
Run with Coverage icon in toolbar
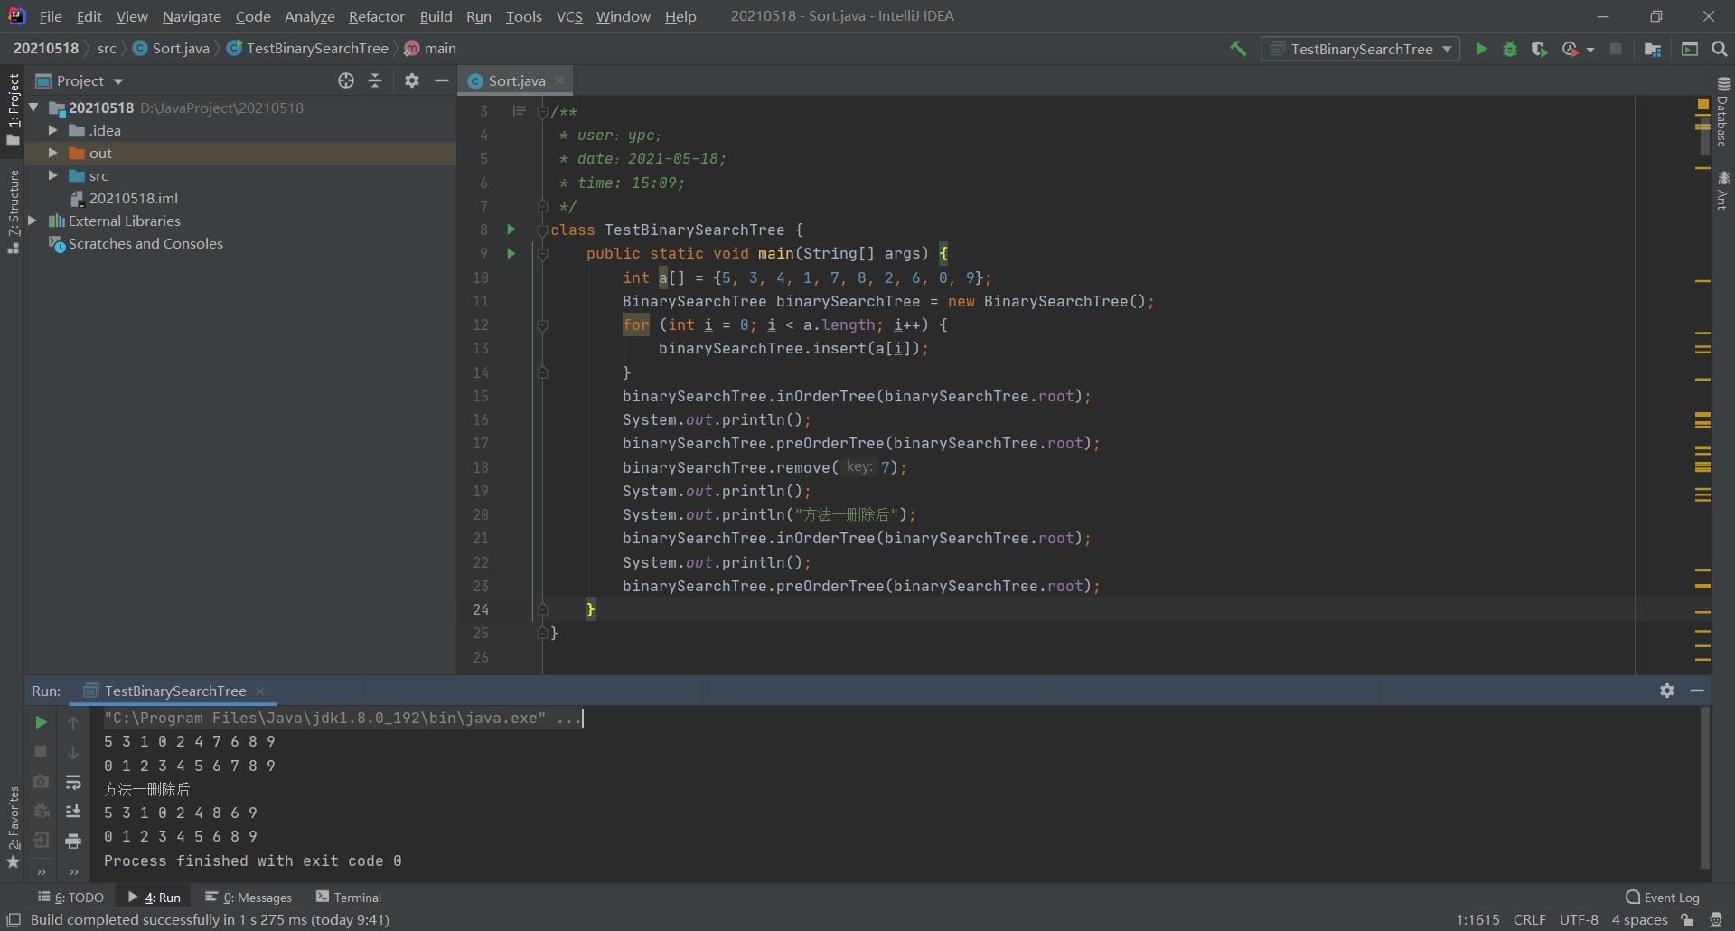(x=1539, y=49)
